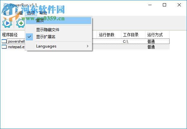The width and height of the screenshot is (187, 129).
Task: Open the 文件 menu
Action: tap(6, 13)
